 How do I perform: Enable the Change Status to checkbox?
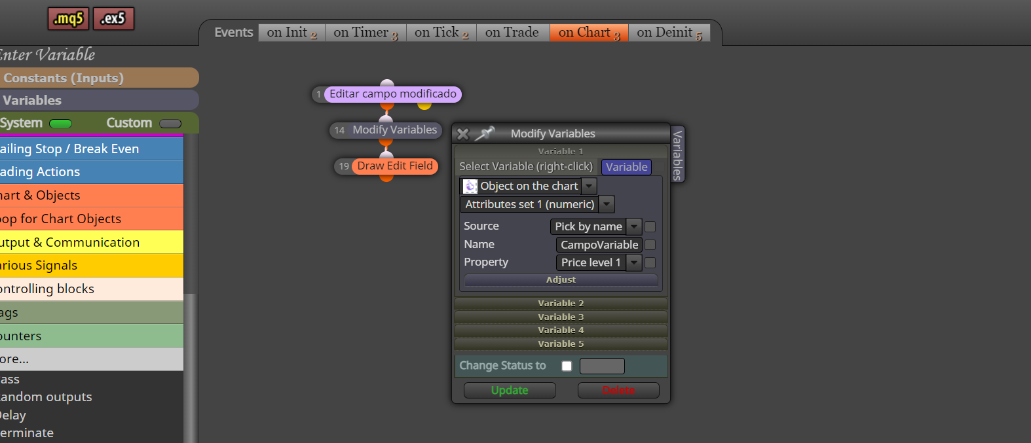coord(567,366)
